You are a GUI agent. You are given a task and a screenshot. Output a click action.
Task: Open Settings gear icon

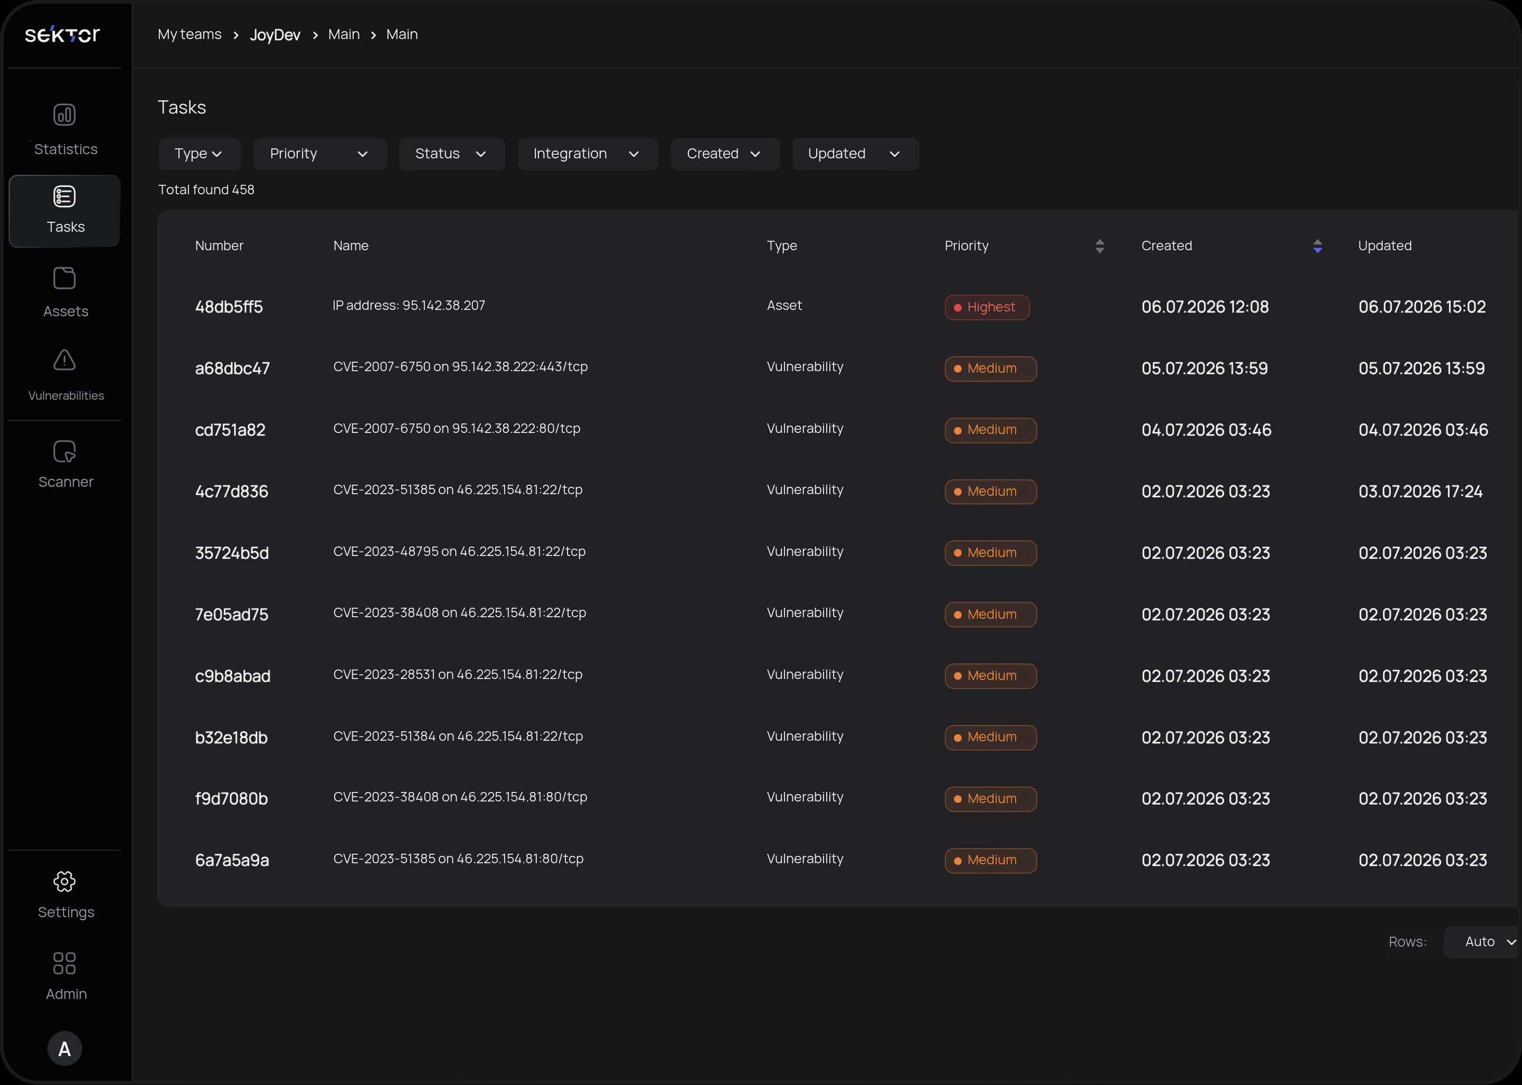(64, 881)
